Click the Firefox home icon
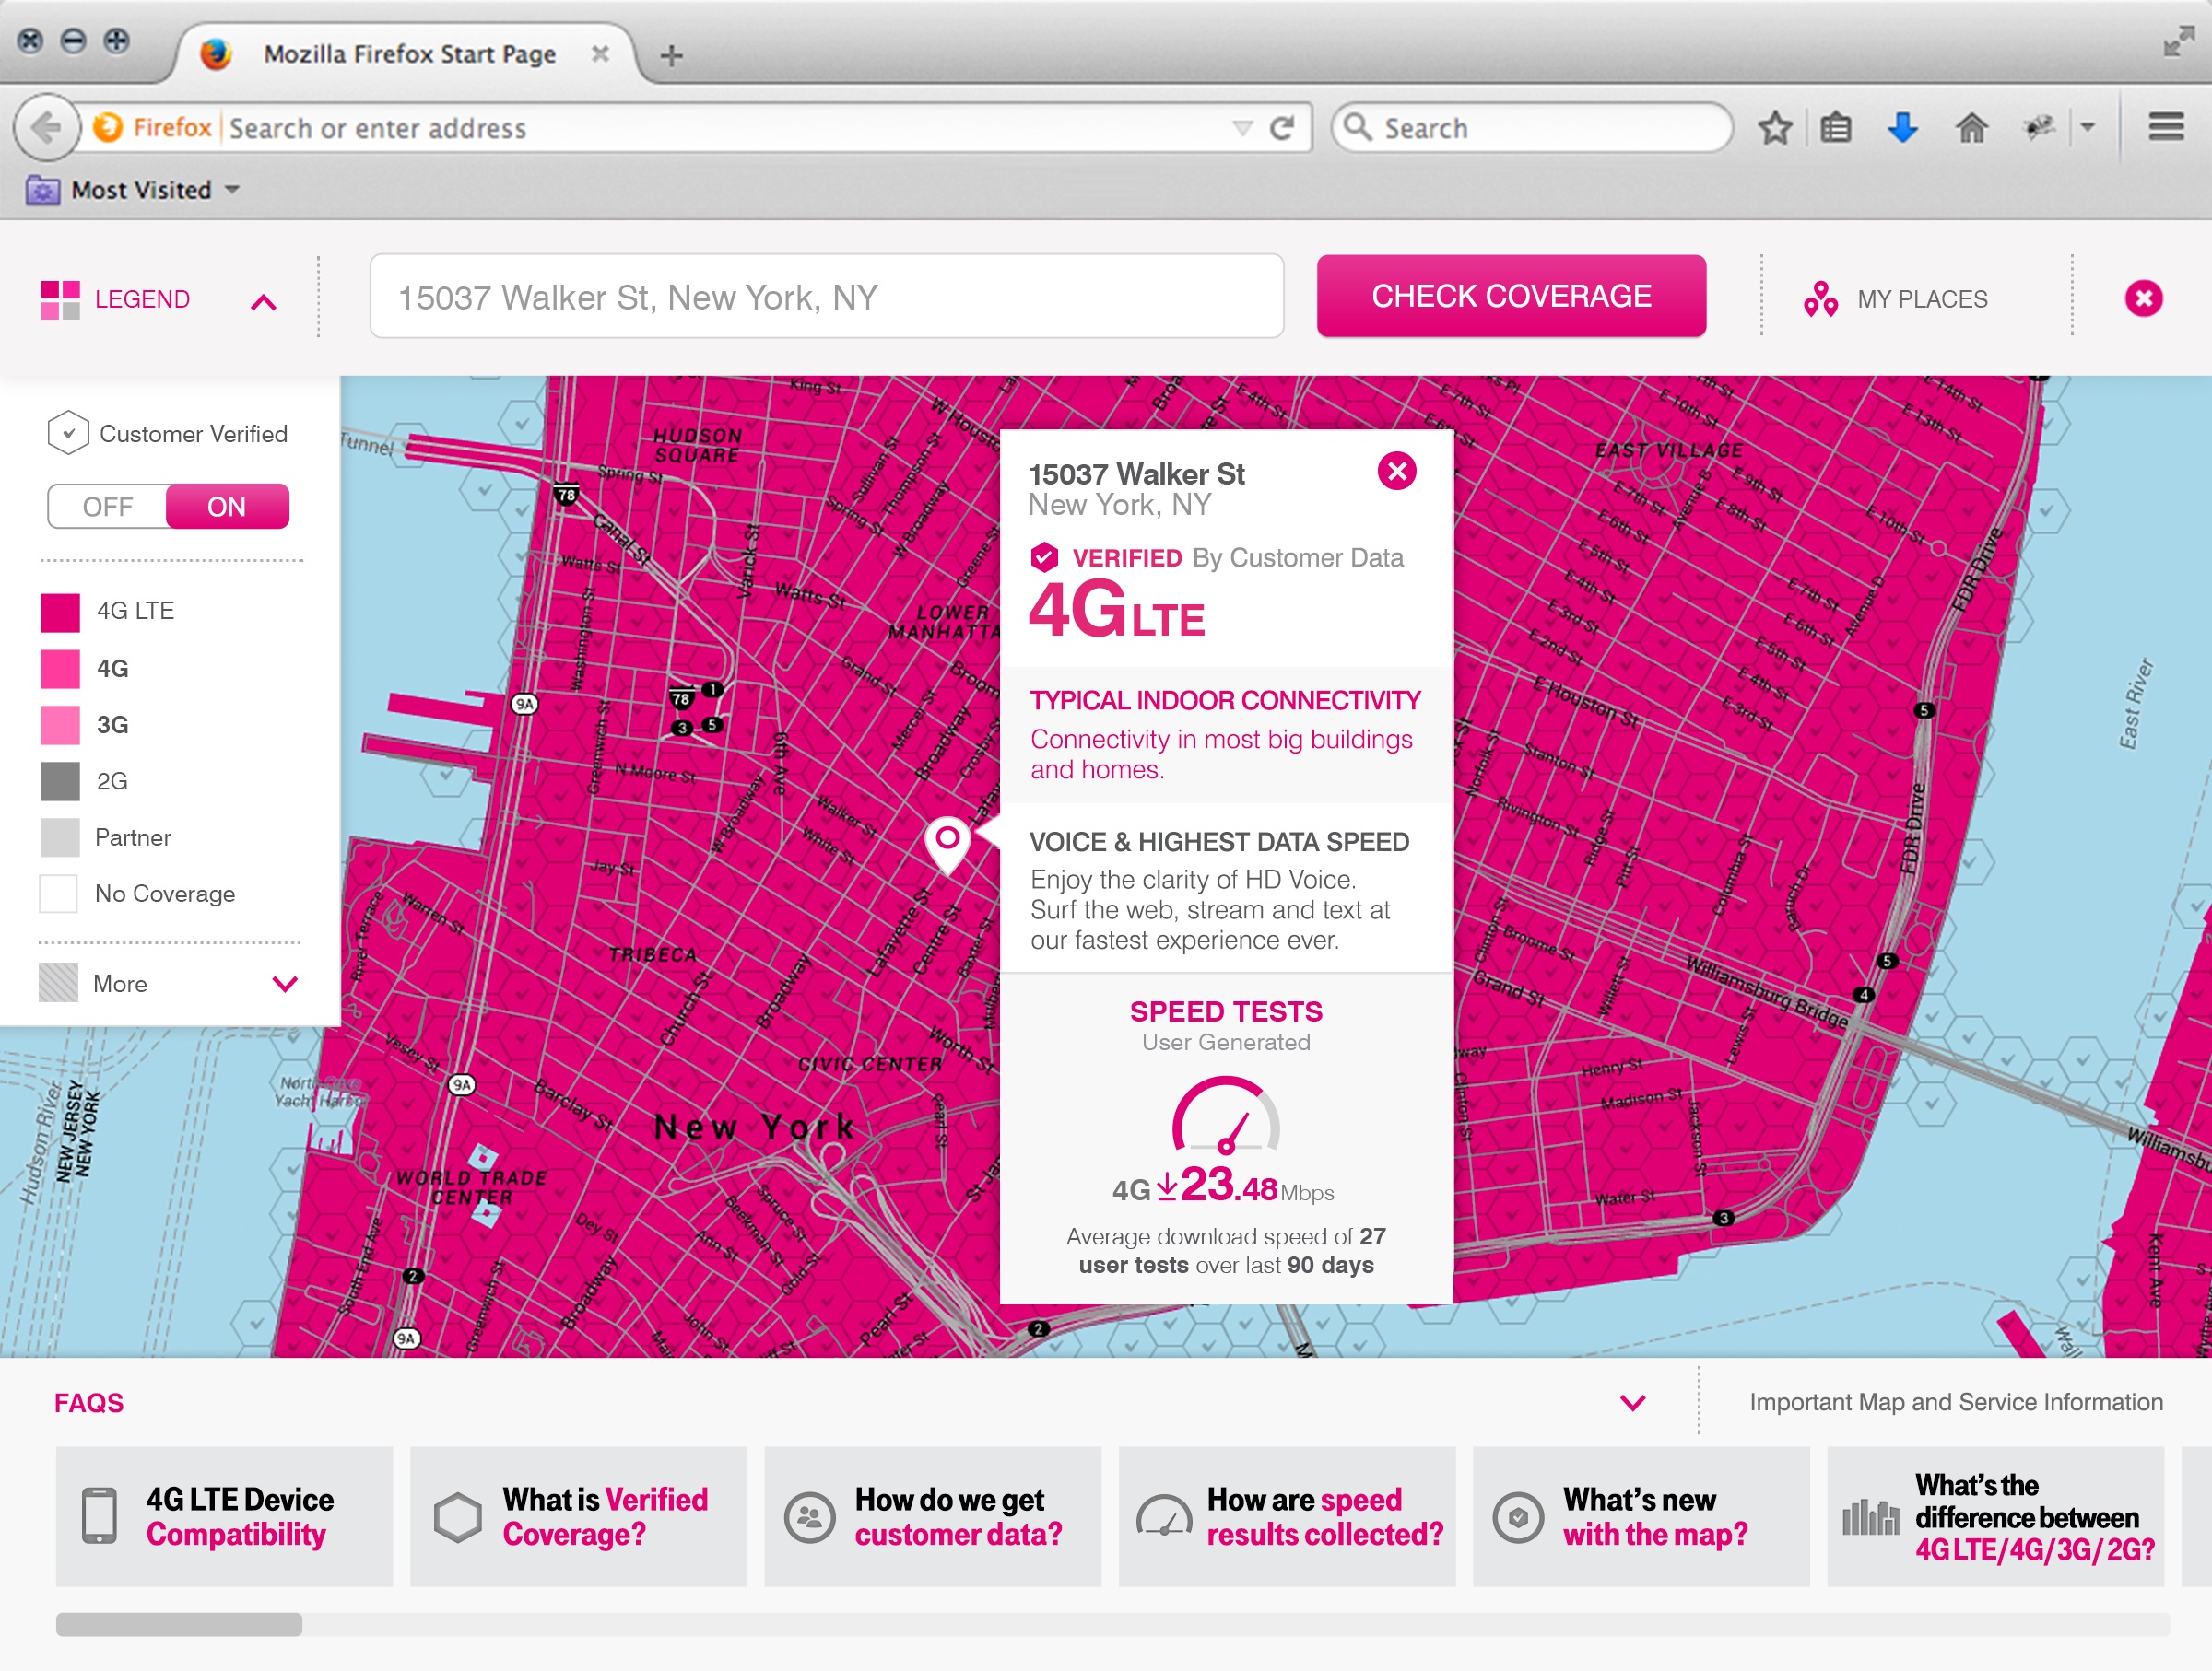The image size is (2212, 1671). coord(1971,128)
